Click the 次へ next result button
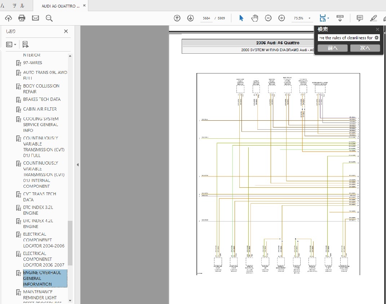Image resolution: width=386 pixels, height=304 pixels. point(365,48)
